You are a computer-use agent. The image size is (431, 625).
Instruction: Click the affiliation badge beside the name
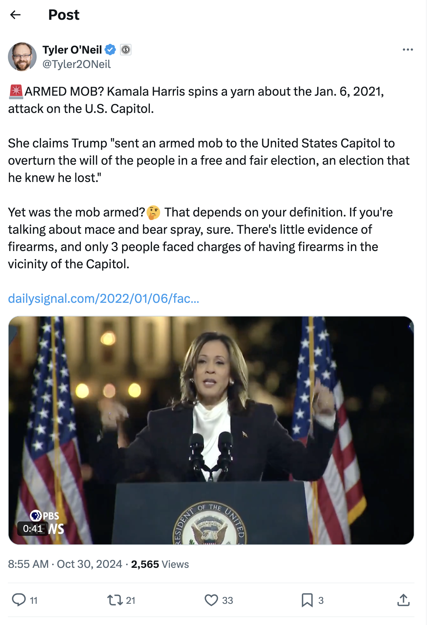point(126,50)
